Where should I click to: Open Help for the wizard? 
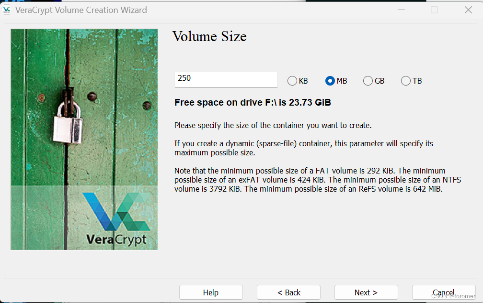pos(211,292)
